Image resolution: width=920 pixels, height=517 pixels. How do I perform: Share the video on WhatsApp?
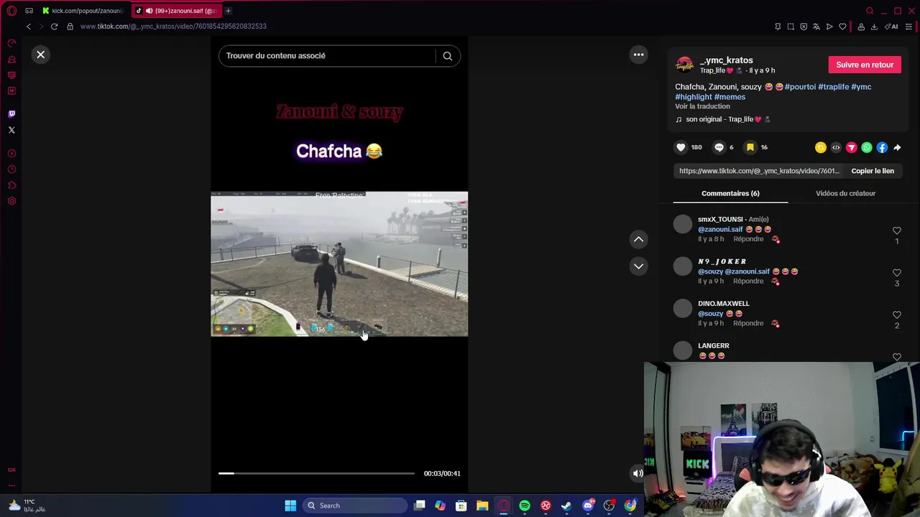pos(867,147)
